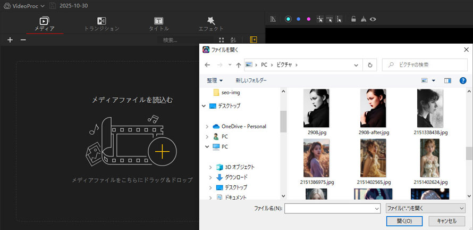473x230 pixels.
Task: Click ピクチャ in the address breadcrumb
Action: coord(284,65)
